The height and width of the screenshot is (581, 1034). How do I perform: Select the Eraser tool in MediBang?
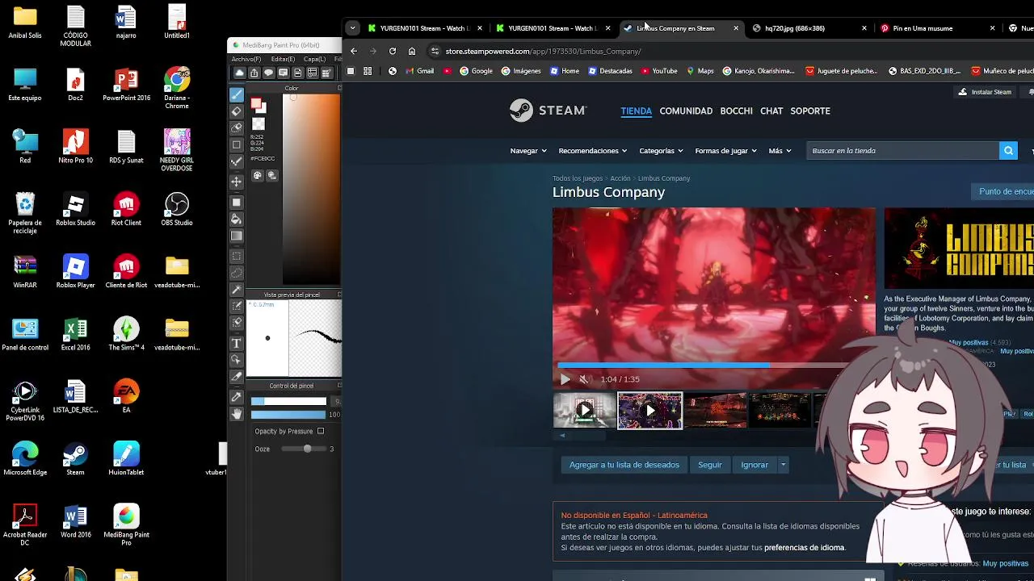point(237,111)
